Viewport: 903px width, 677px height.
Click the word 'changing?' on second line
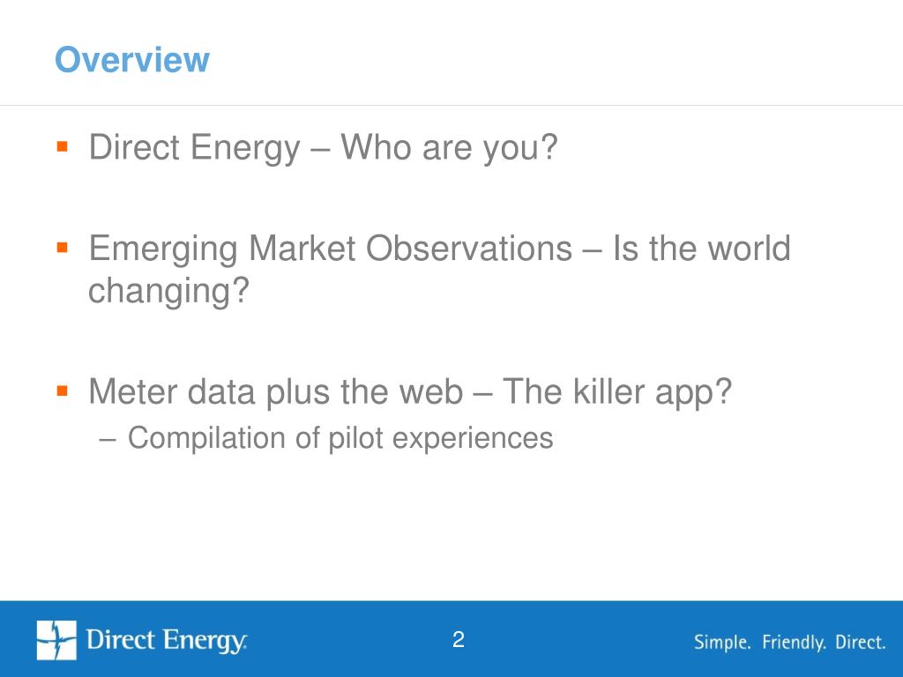click(x=168, y=291)
